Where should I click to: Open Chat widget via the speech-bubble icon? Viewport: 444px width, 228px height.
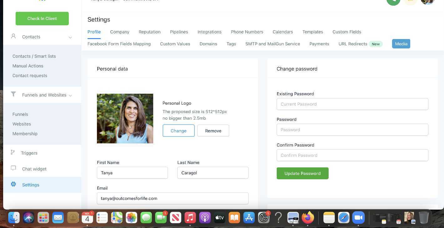(13, 168)
